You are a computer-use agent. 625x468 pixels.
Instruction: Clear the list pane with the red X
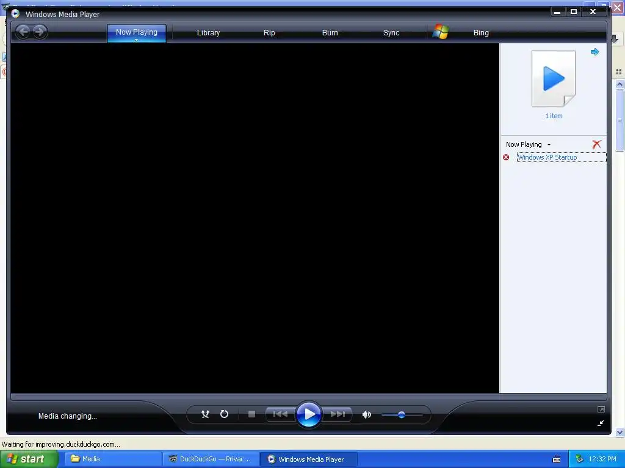coord(596,144)
